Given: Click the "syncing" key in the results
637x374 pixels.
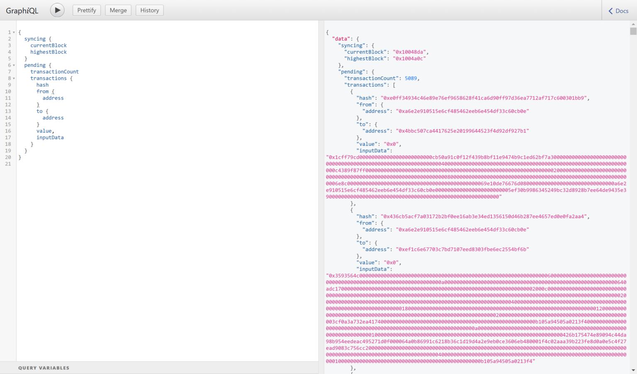Looking at the screenshot, I should tap(352, 46).
